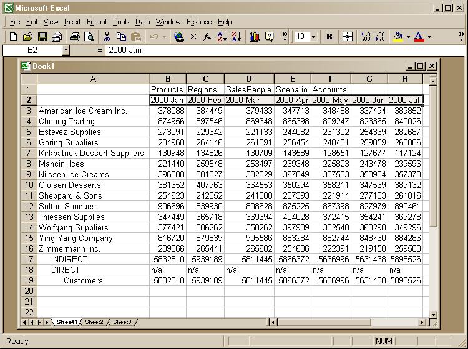
Task: Open a file with the Open folder icon
Action: pyautogui.click(x=27, y=37)
